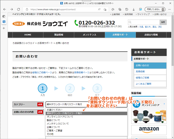Open sidebar 修理のご依頼 item

[x=150, y=78]
